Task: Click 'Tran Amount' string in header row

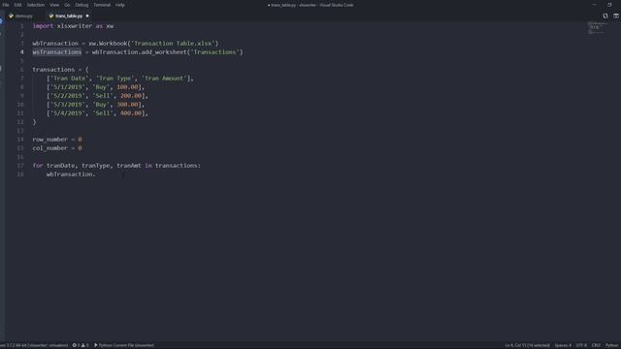Action: click(x=164, y=79)
